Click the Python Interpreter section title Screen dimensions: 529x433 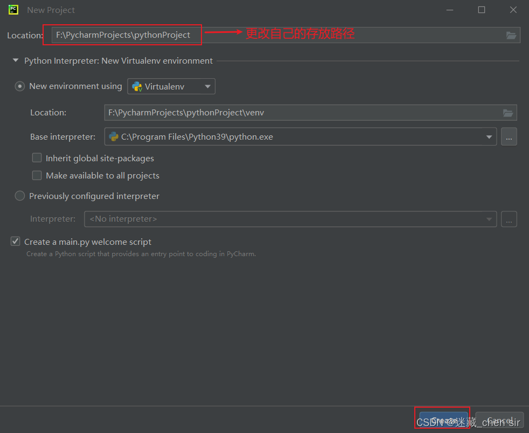click(119, 61)
